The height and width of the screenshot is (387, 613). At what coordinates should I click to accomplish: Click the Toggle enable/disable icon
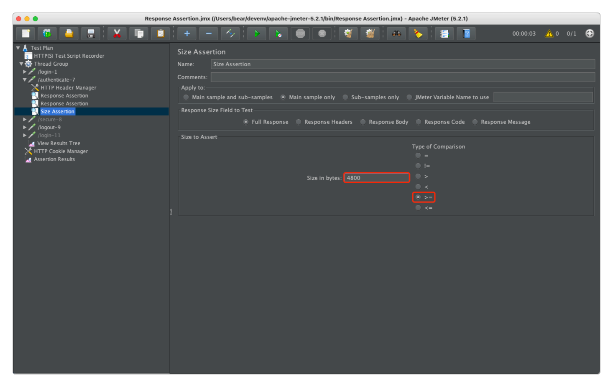pyautogui.click(x=230, y=33)
